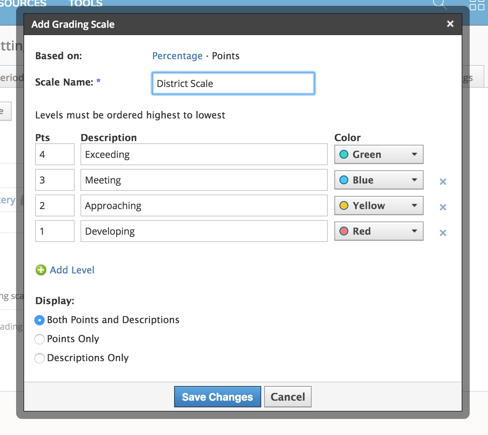Remove the Meeting level with its X icon
488x435 pixels.
(x=443, y=181)
